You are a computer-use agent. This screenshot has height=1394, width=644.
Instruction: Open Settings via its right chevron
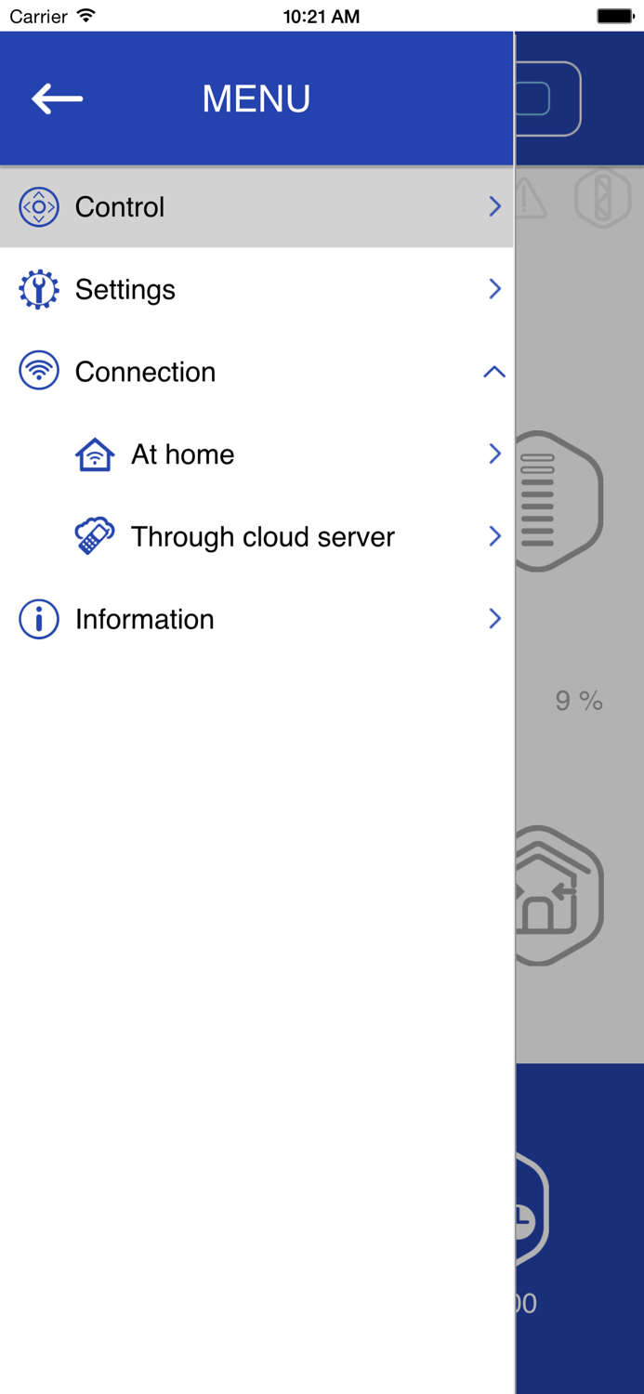[494, 289]
